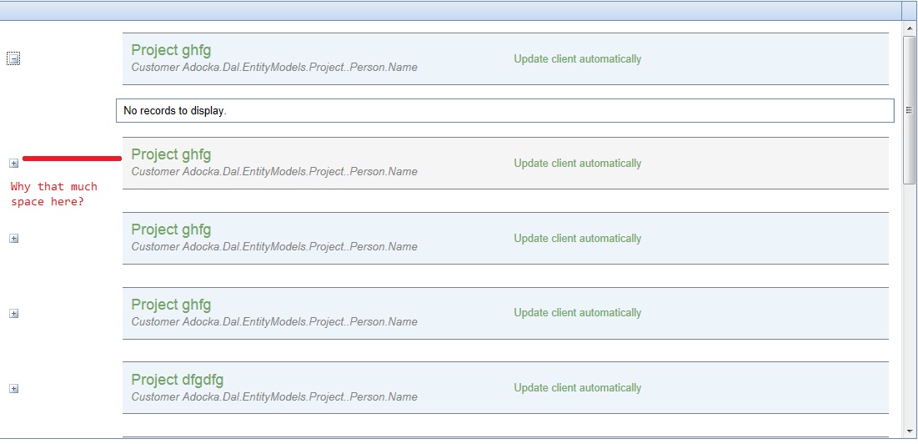Screen dimensions: 918x444
Task: Click Customer text in second Project ghfg row
Action: tap(274, 172)
